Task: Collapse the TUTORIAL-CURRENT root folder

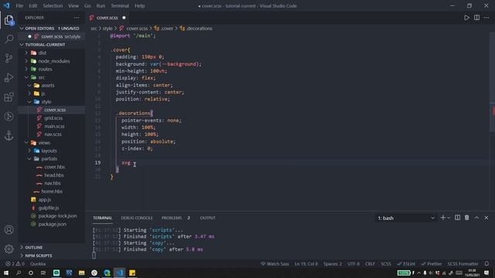Action: pos(52,45)
